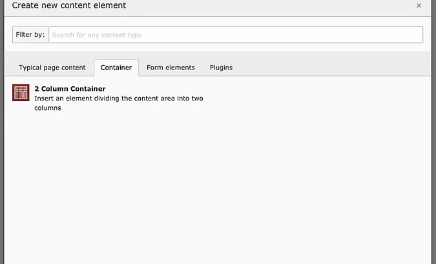View form element content types

pos(171,68)
